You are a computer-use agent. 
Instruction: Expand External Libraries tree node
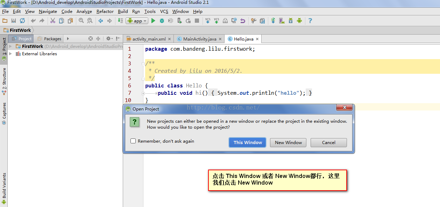[x=10, y=54]
